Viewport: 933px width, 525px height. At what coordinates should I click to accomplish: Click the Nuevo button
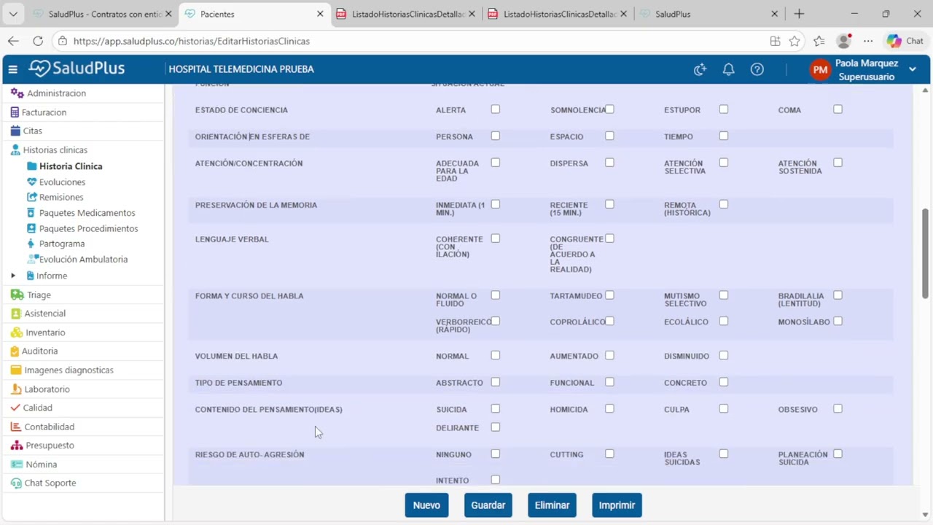(426, 505)
